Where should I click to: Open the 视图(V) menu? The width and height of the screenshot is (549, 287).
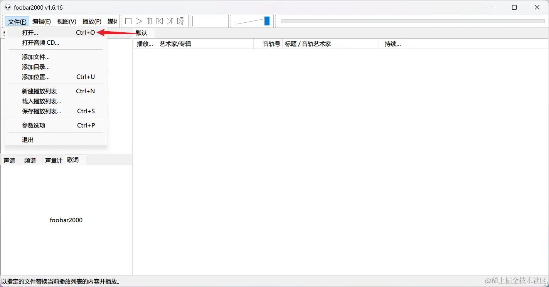tap(67, 22)
